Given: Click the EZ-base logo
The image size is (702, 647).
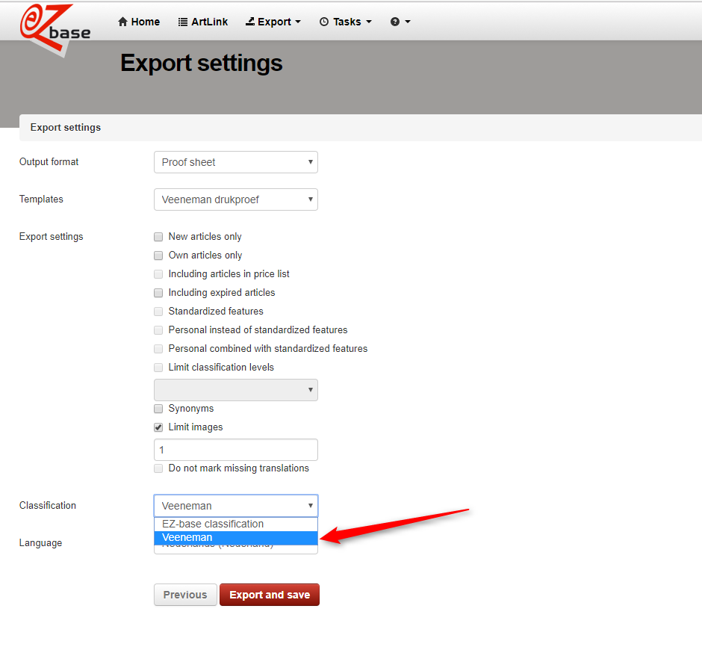Looking at the screenshot, I should [55, 30].
